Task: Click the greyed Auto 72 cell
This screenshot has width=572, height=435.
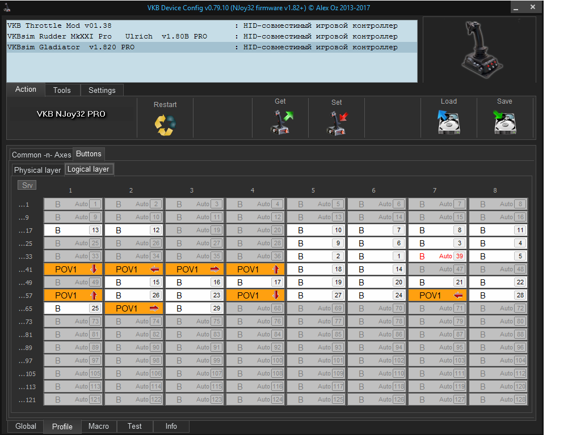Action: 498,308
